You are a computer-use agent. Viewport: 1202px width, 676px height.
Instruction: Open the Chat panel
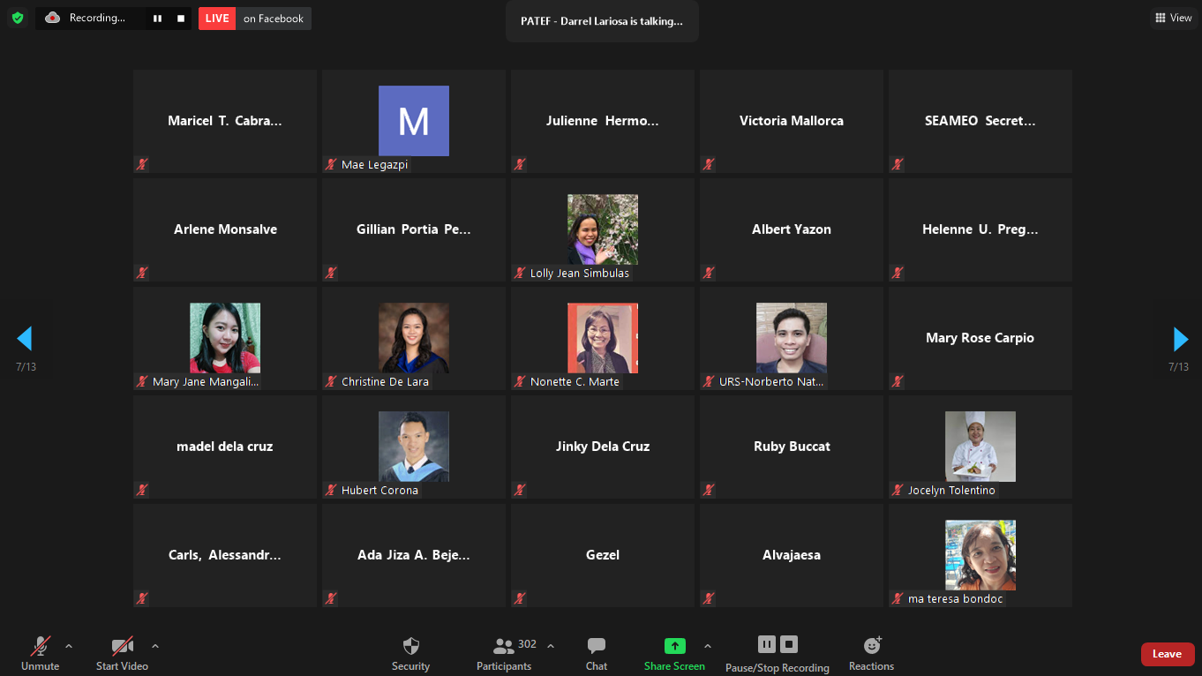597,653
